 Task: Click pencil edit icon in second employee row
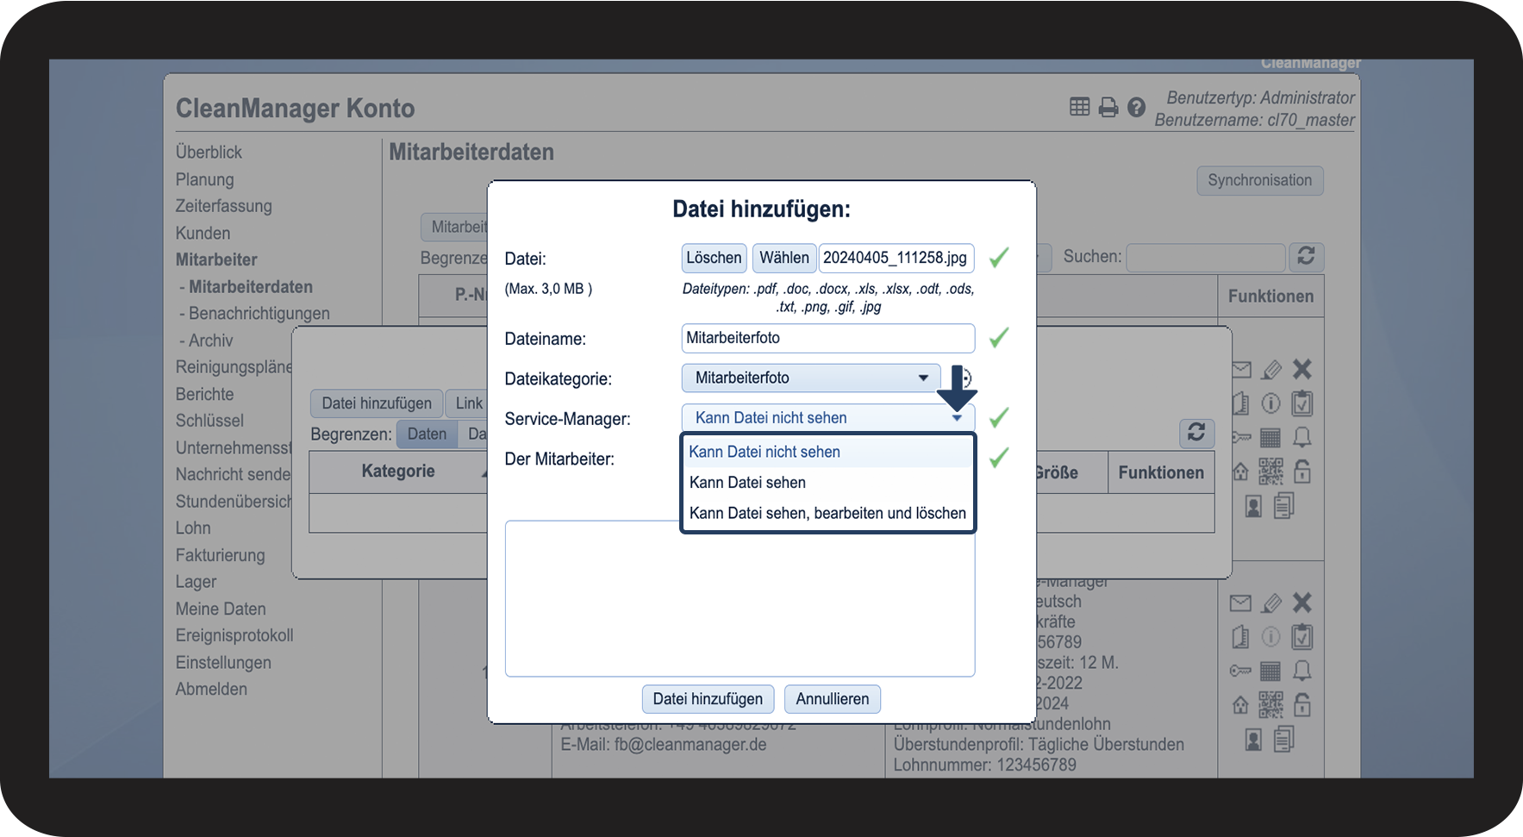(x=1271, y=603)
